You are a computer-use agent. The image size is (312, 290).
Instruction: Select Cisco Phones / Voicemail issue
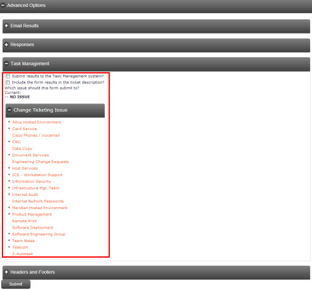point(36,135)
